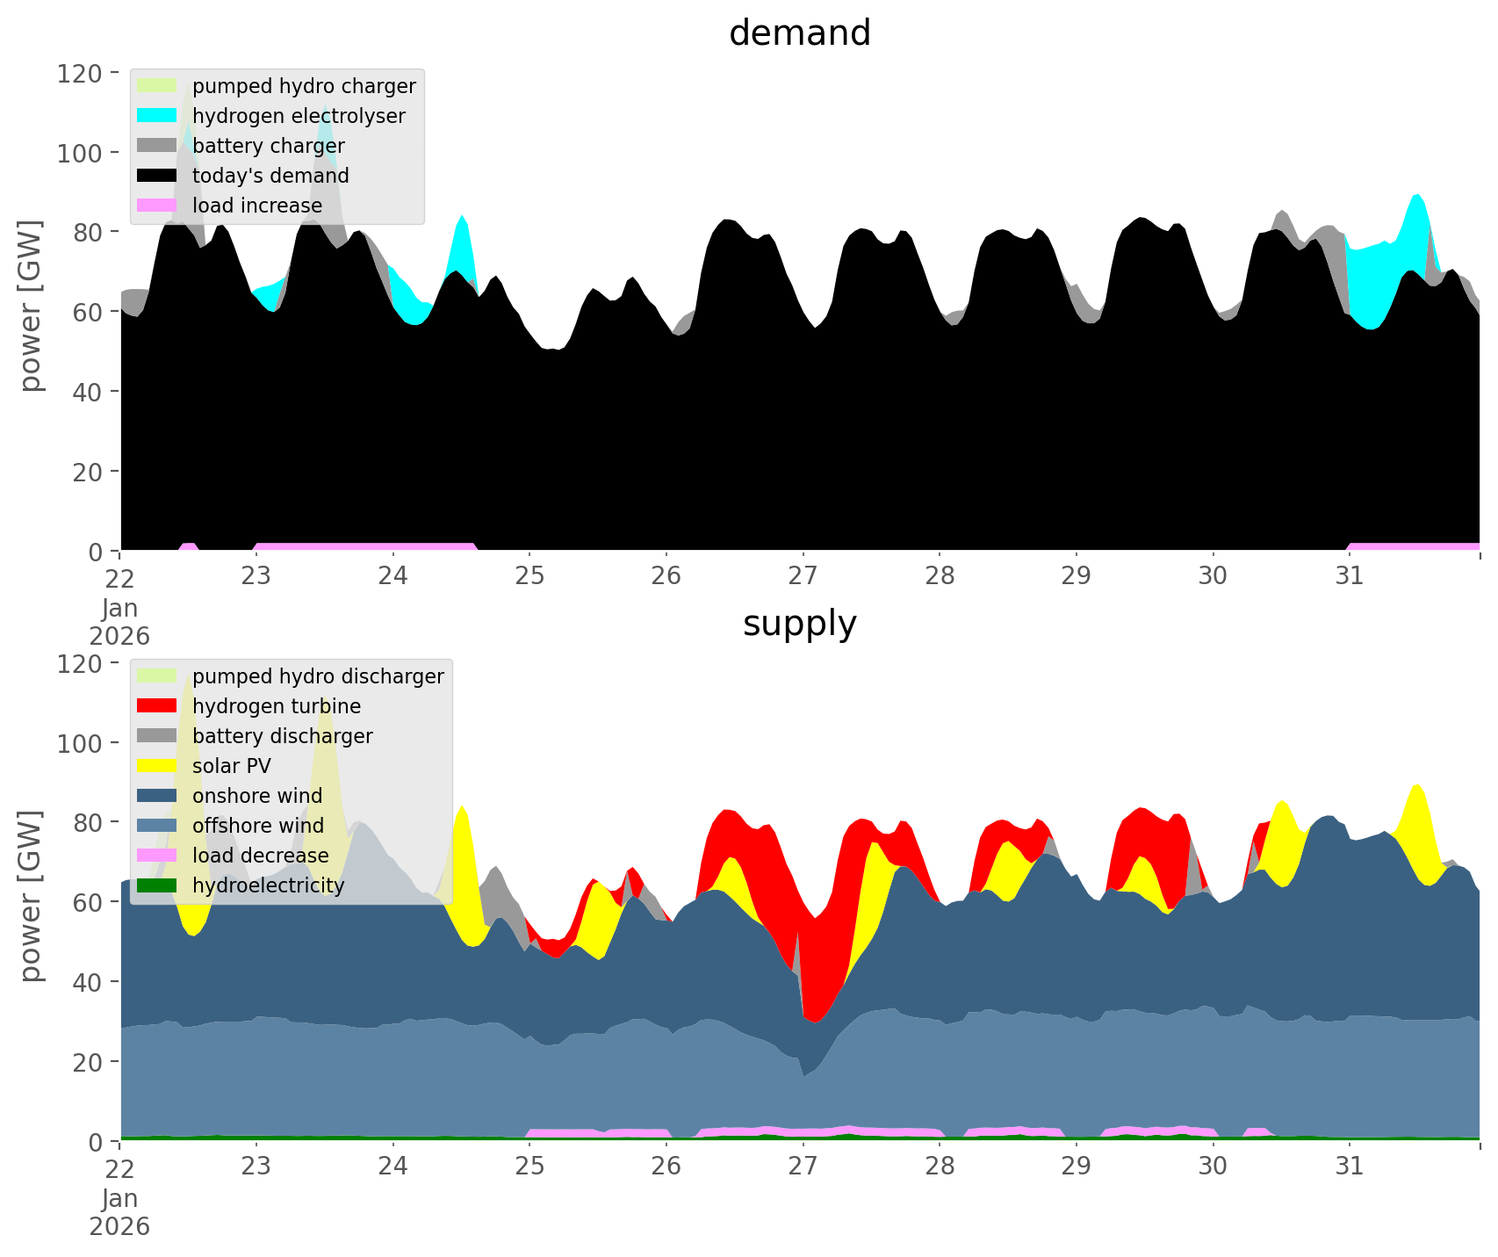
Task: Click the cyan hydrogen electrolyser legend swatch
Action: click(157, 116)
